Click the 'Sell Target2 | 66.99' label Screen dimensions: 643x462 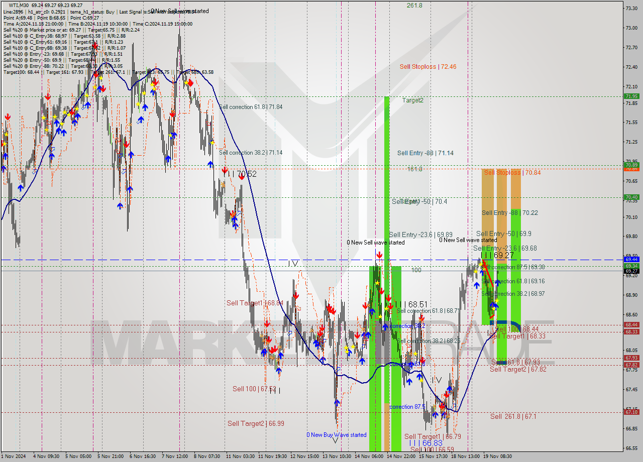click(256, 424)
